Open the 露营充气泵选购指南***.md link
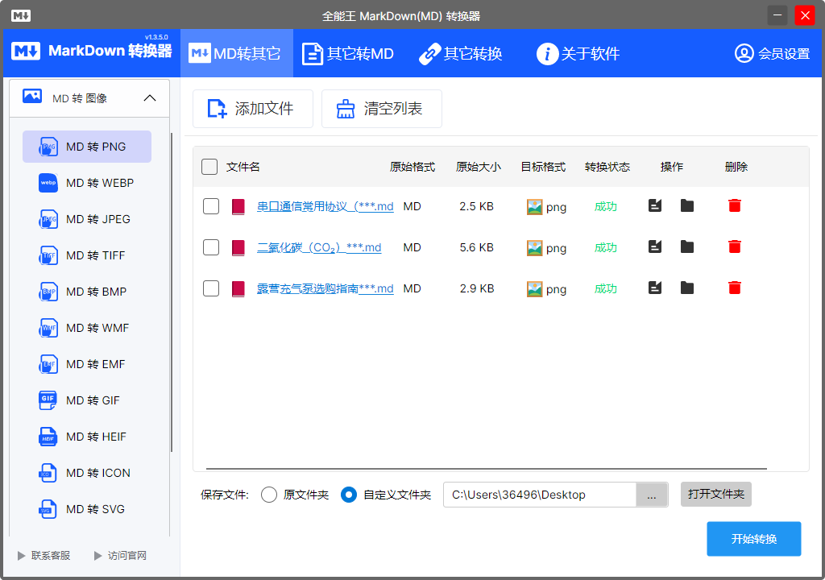 [325, 288]
